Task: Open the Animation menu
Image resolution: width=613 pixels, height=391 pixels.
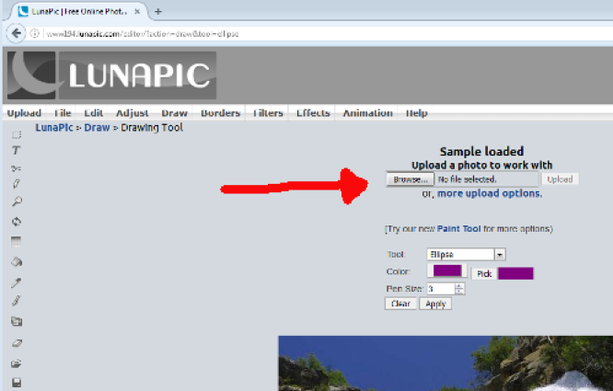Action: click(367, 113)
